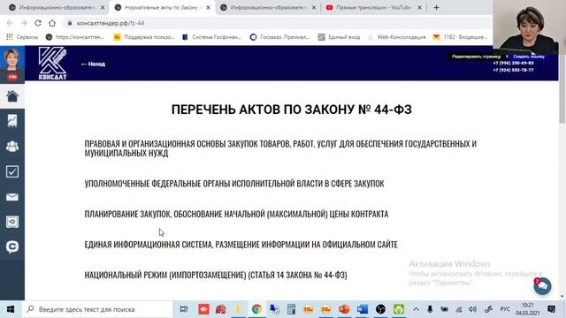This screenshot has width=566, height=318.
Task: Open the checkmark tasks sidebar icon
Action: [12, 171]
